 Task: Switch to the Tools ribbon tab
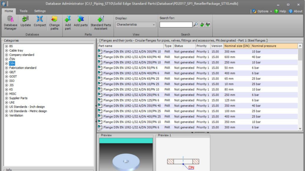[23, 11]
